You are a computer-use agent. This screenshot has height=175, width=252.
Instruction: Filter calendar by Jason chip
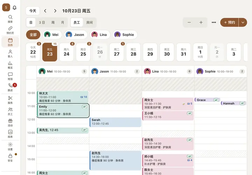point(76,35)
